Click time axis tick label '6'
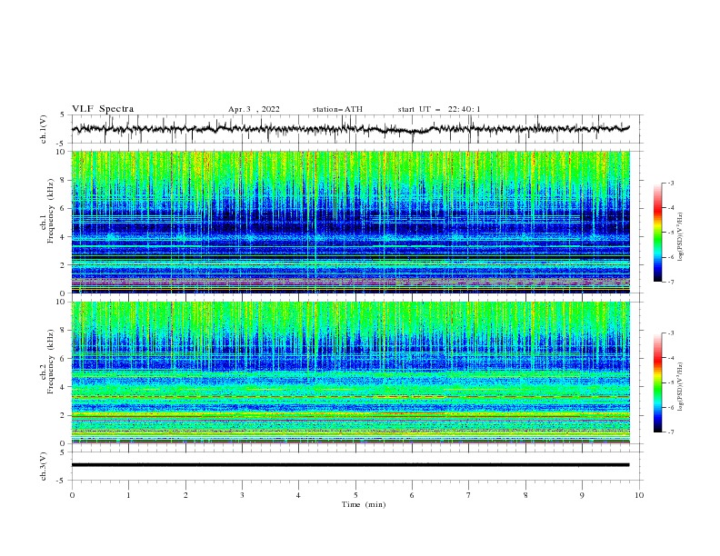 tap(412, 495)
